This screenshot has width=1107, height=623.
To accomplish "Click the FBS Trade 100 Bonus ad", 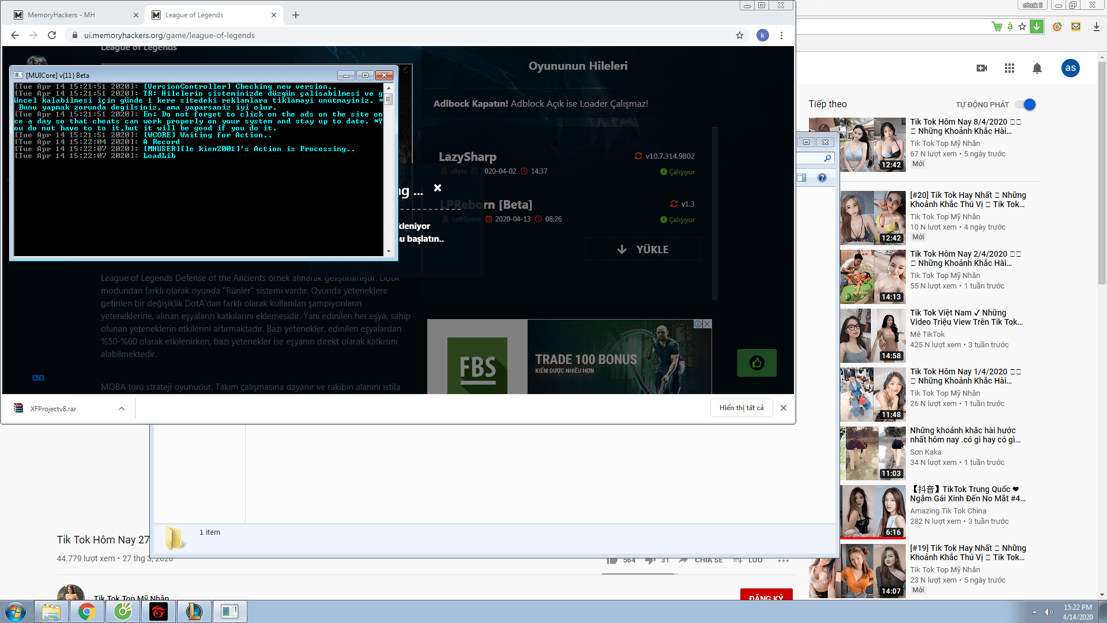I will (570, 357).
